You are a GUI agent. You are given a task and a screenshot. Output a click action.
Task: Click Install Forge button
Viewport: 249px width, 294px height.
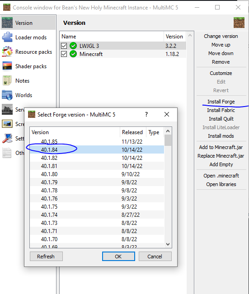click(221, 102)
